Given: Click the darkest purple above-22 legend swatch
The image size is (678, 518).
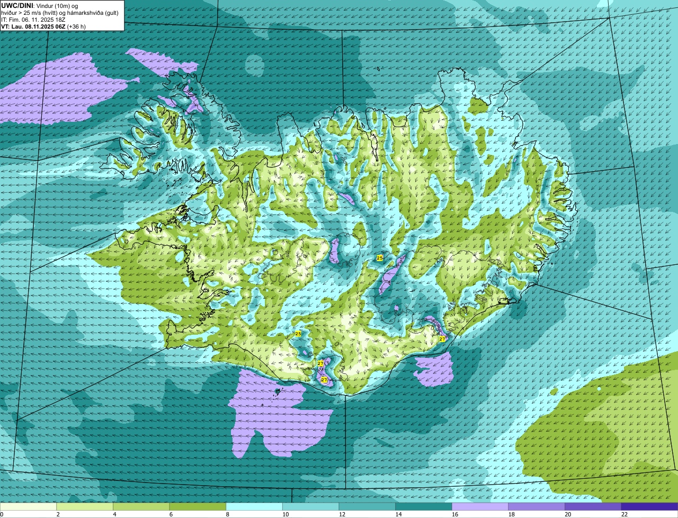Looking at the screenshot, I should [x=649, y=506].
